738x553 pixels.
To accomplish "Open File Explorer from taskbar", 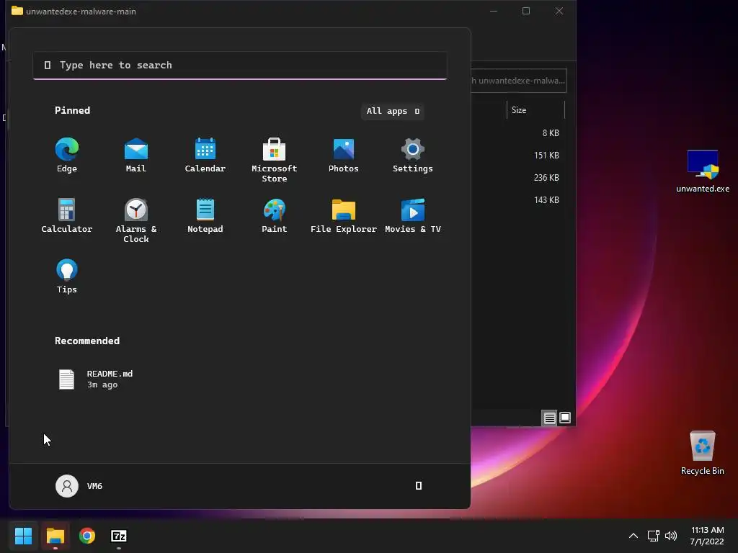I will [x=55, y=536].
